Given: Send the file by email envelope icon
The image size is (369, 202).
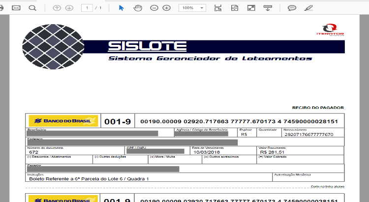Looking at the screenshot, I should coord(16,8).
